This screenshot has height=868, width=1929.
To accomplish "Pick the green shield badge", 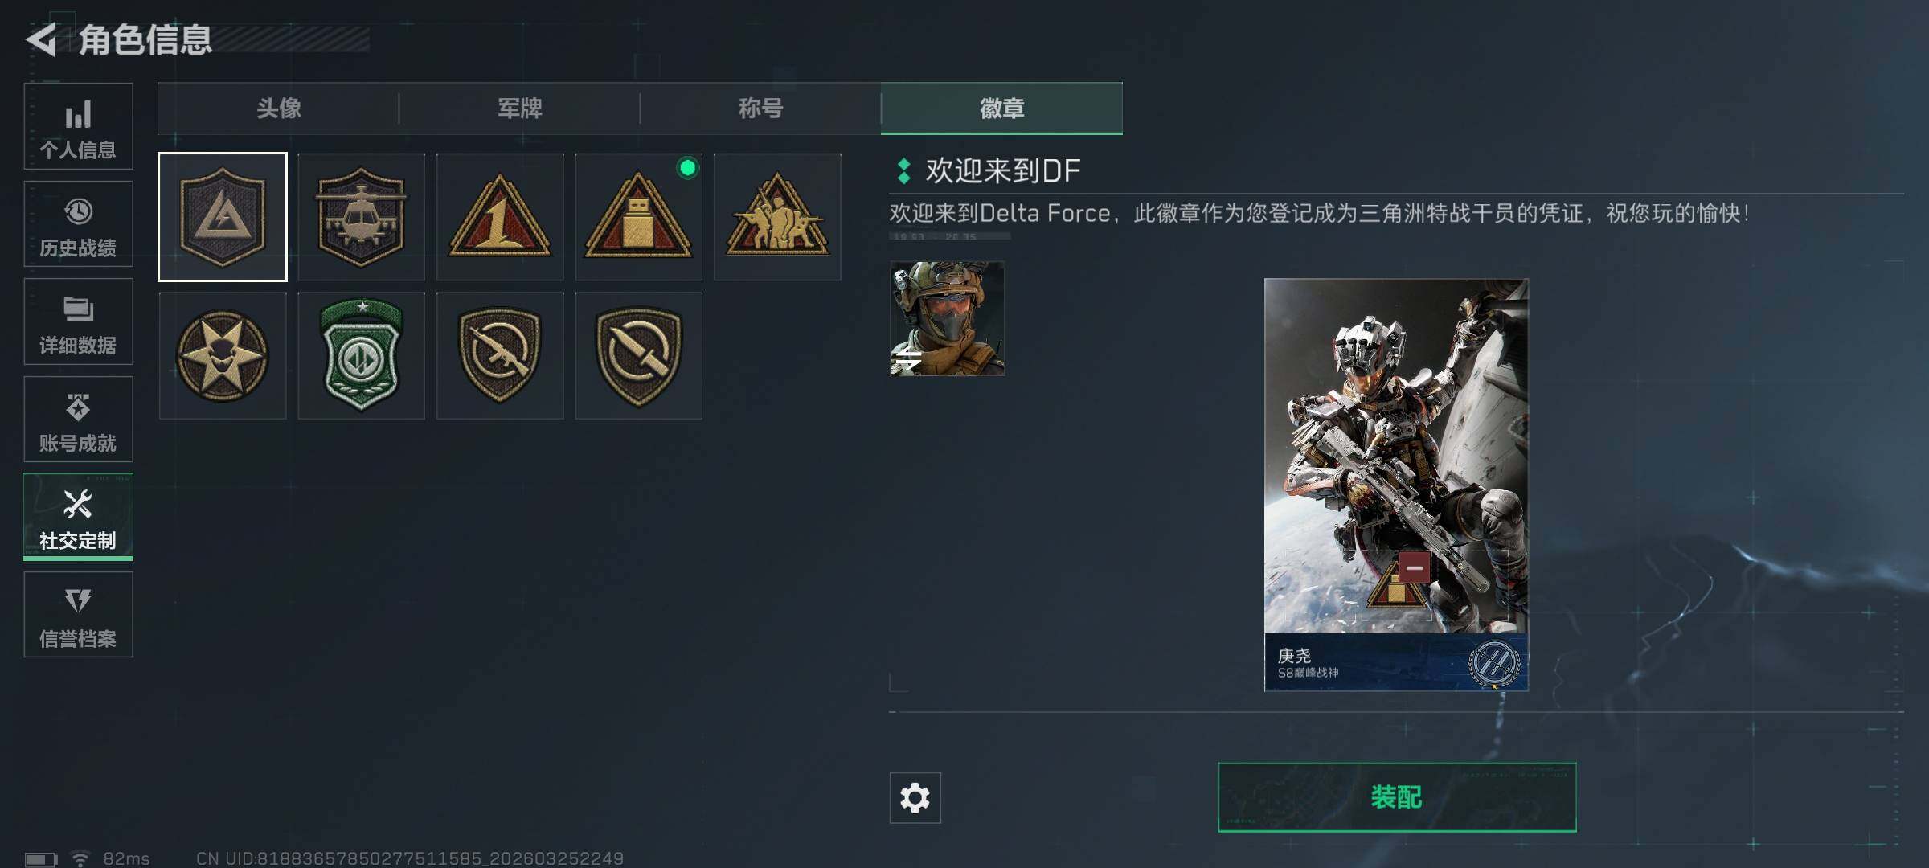I will (361, 355).
